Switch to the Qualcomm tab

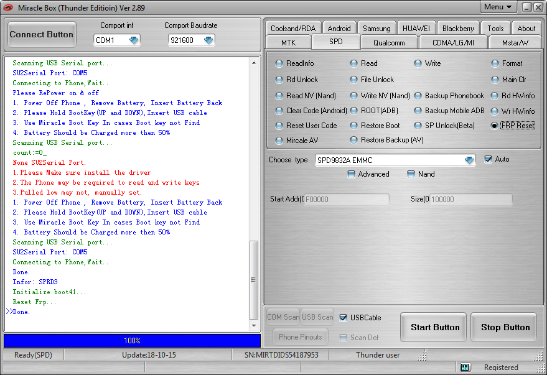[389, 42]
